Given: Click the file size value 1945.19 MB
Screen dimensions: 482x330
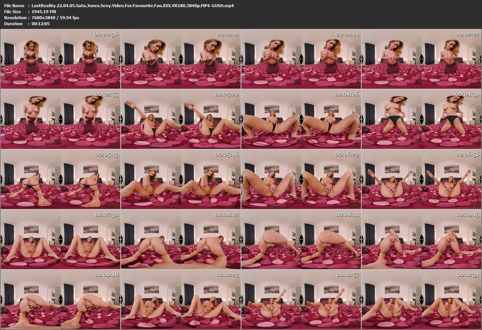Looking at the screenshot, I should point(44,12).
